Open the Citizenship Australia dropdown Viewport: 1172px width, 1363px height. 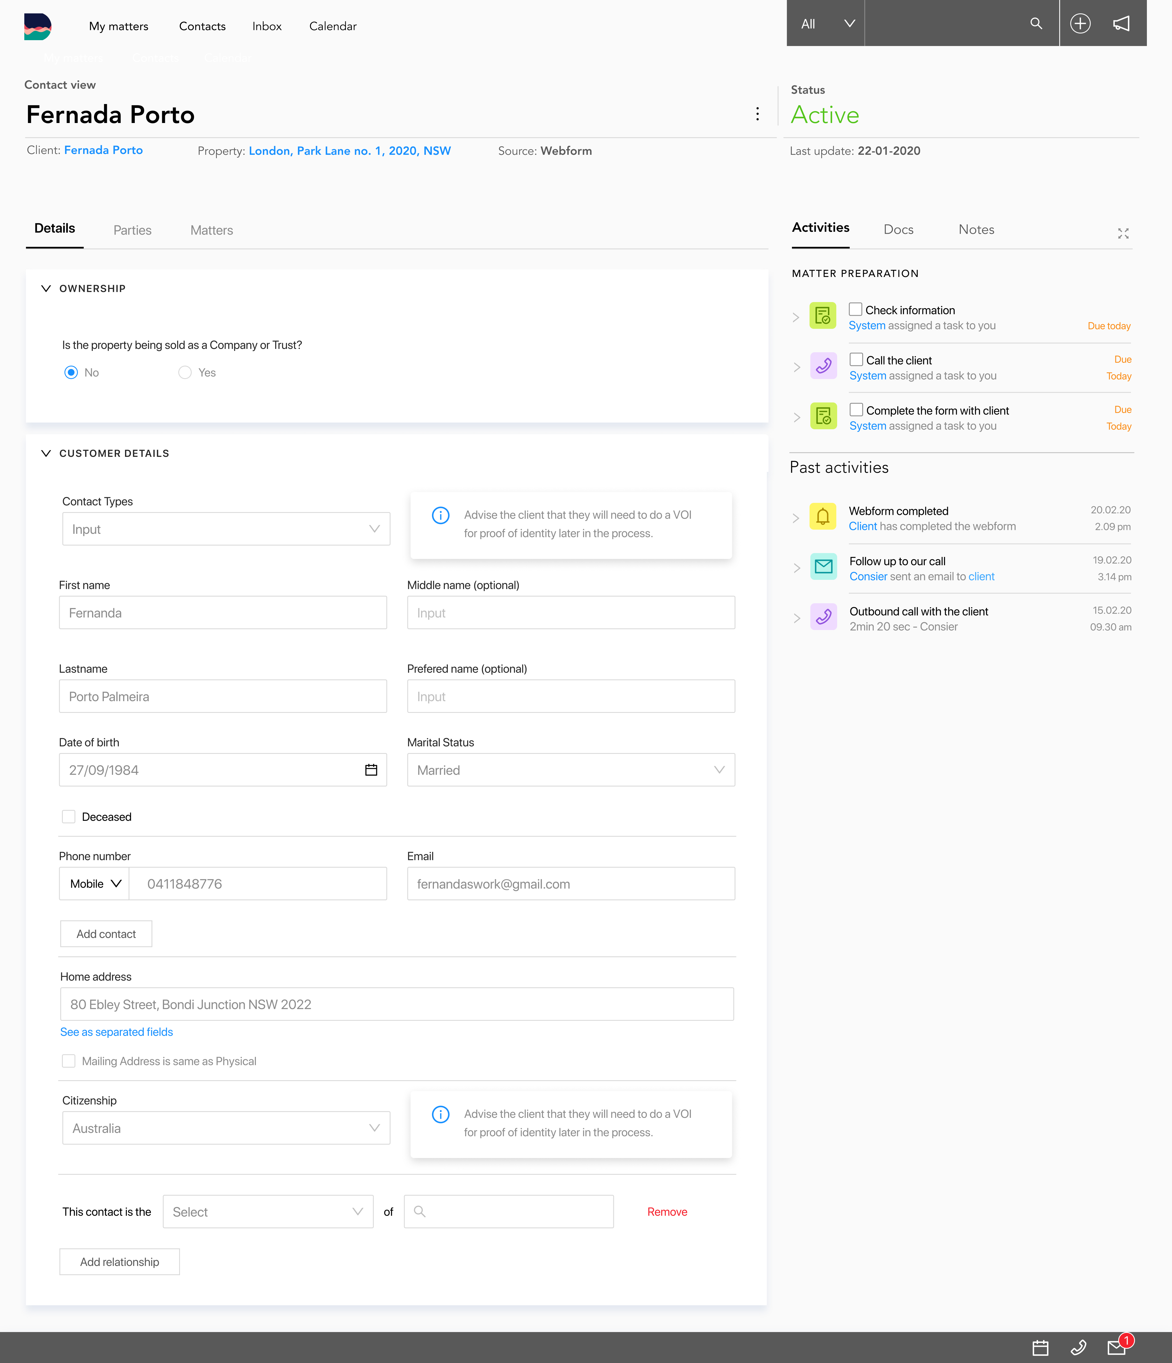[x=226, y=1128]
